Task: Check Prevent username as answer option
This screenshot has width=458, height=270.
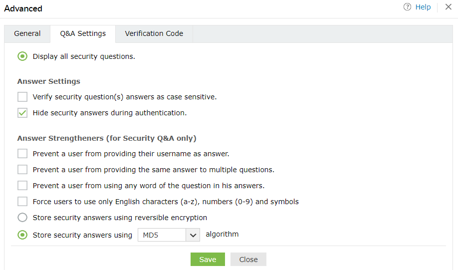Action: (22, 154)
